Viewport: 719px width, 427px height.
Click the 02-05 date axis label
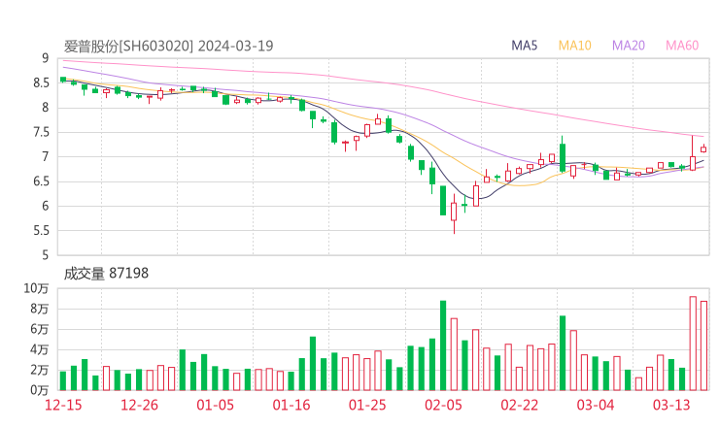[x=443, y=405]
